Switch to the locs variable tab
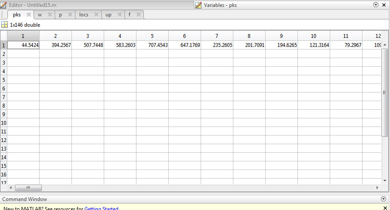 pyautogui.click(x=84, y=15)
